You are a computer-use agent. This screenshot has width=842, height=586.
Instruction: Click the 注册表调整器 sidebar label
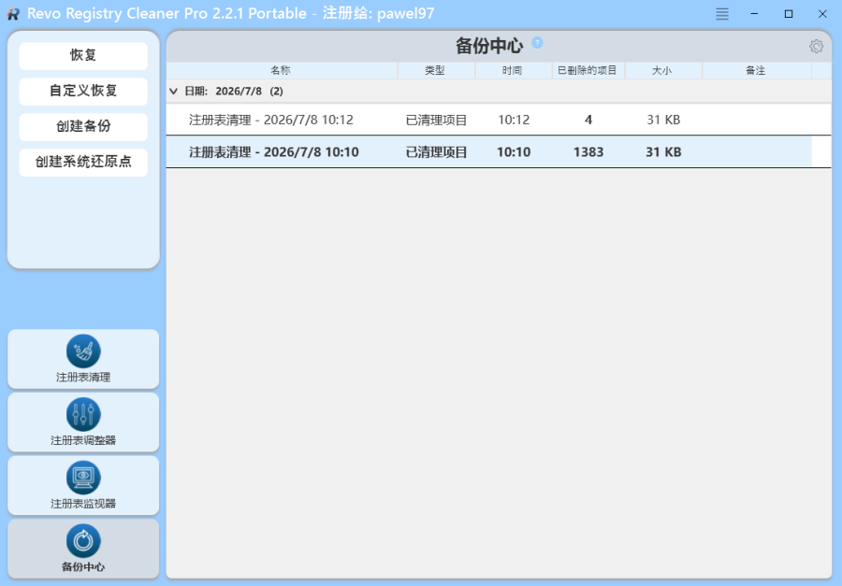[x=83, y=440]
